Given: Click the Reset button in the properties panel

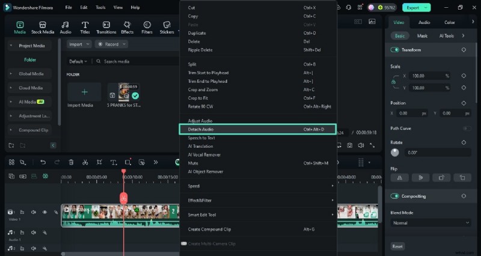Looking at the screenshot, I should click(x=397, y=246).
